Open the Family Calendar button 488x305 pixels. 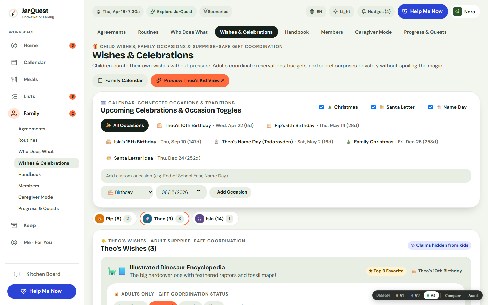(120, 81)
